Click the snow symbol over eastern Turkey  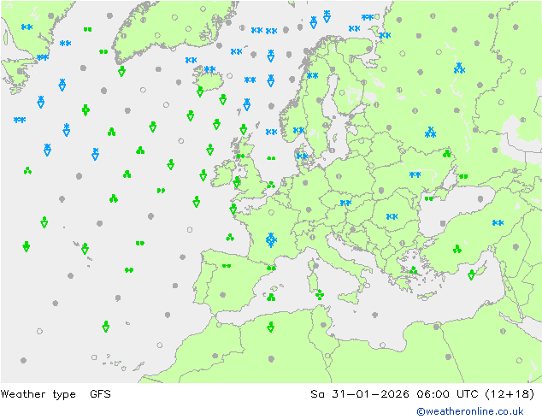pyautogui.click(x=498, y=223)
